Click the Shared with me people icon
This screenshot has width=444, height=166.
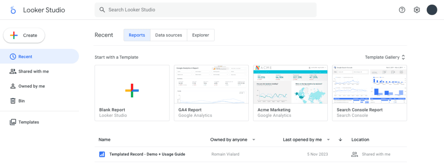(13, 71)
